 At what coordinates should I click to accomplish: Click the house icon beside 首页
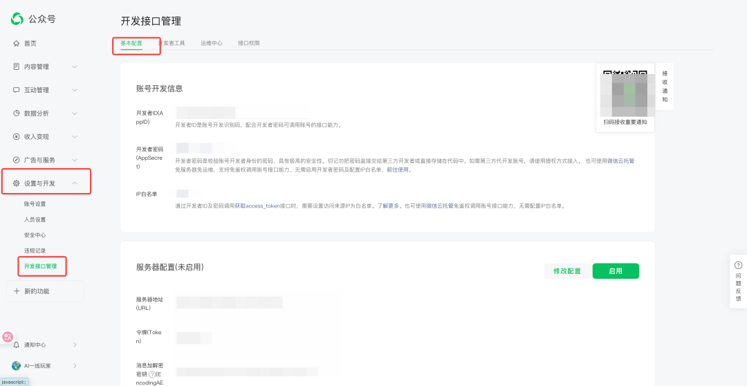click(17, 44)
